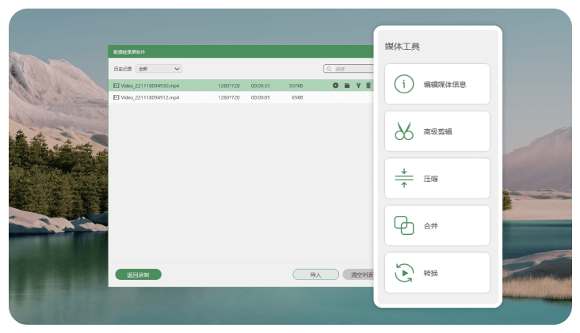Click the play icon on Video_221118094930.mp4 row

335,85
